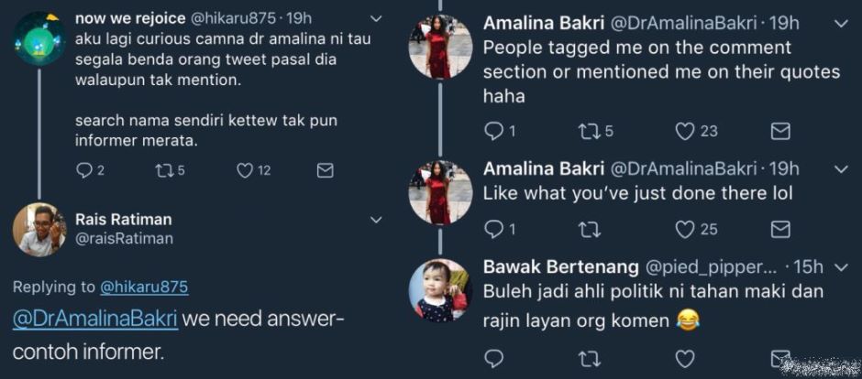Share Amalina's 'People tagged me' tweet by message

click(780, 132)
